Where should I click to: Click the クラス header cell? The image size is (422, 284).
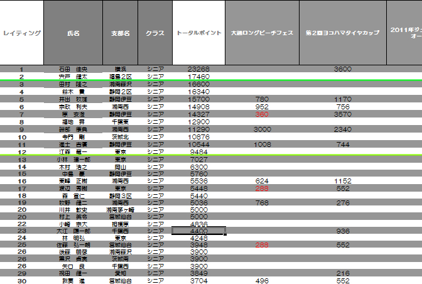155,33
